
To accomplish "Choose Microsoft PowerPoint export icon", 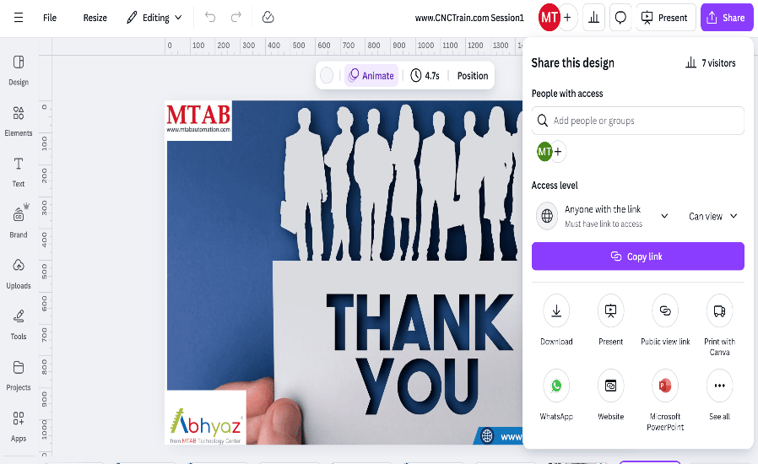I will coord(665,386).
